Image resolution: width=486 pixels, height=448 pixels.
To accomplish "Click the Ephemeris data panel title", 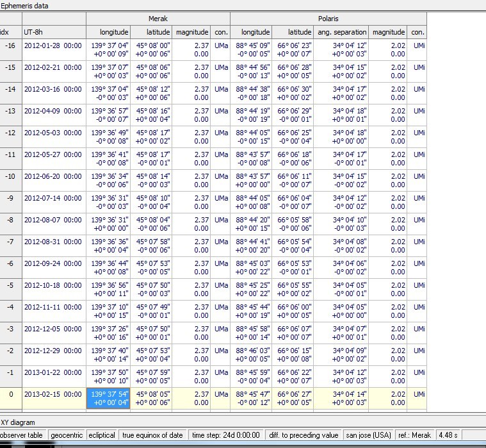I will point(24,5).
